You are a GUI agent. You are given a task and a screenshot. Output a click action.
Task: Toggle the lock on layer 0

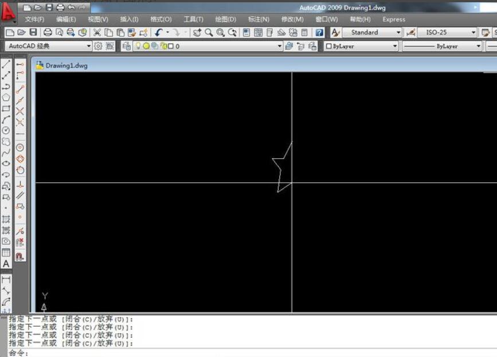[162, 46]
